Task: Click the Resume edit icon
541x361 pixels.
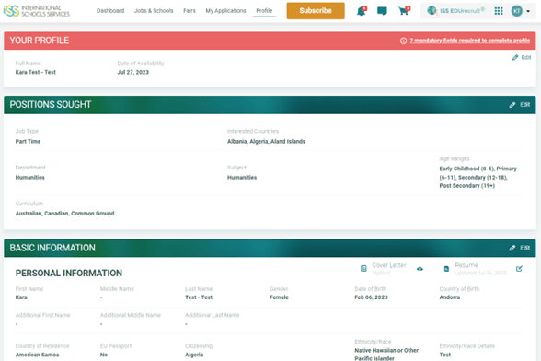Action: (519, 269)
